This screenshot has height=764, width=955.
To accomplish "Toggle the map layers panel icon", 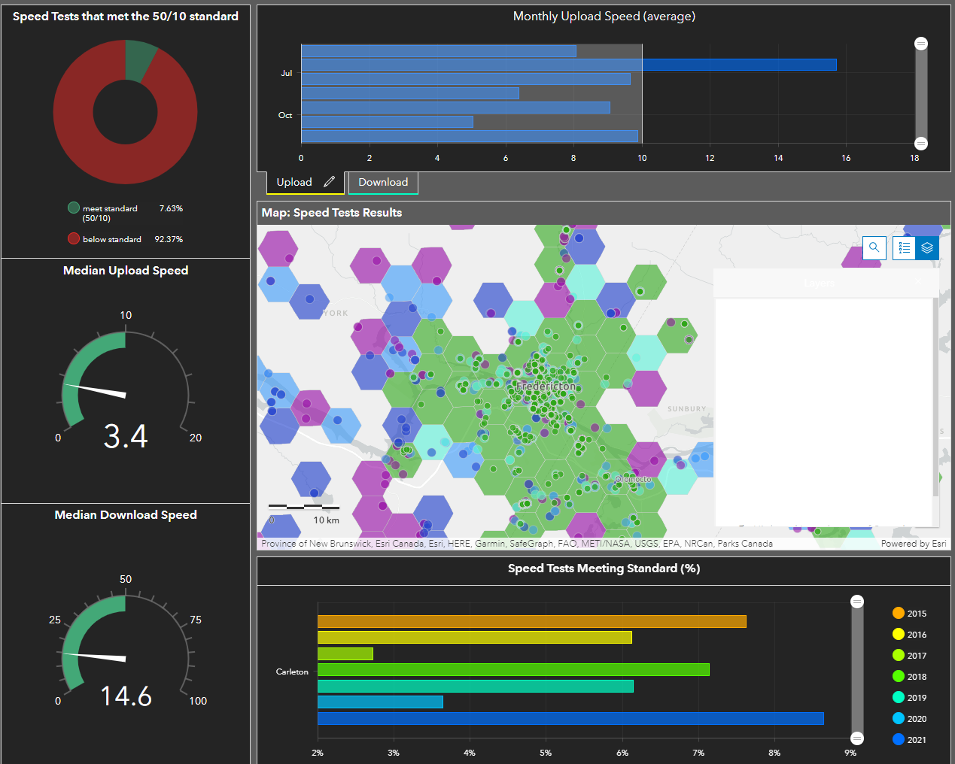I will 927,247.
